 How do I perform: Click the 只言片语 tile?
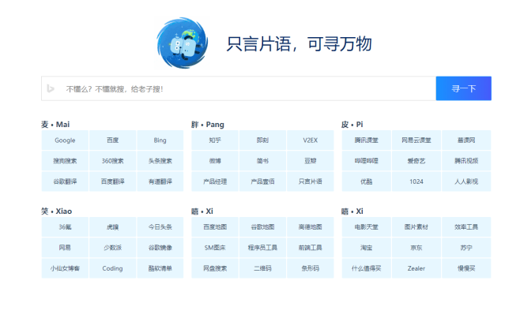tap(311, 181)
